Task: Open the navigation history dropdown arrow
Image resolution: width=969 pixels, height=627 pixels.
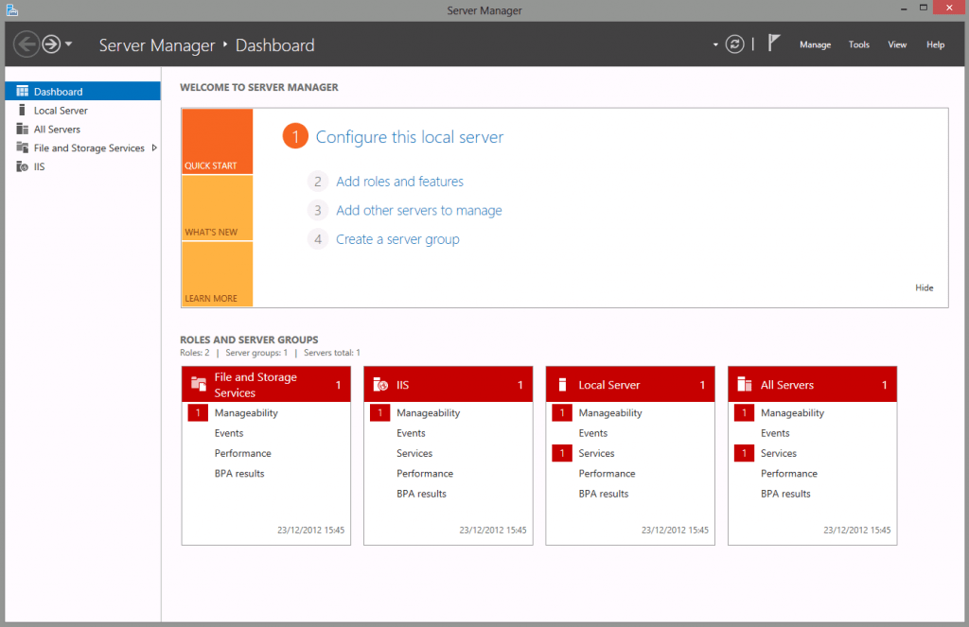Action: click(68, 44)
